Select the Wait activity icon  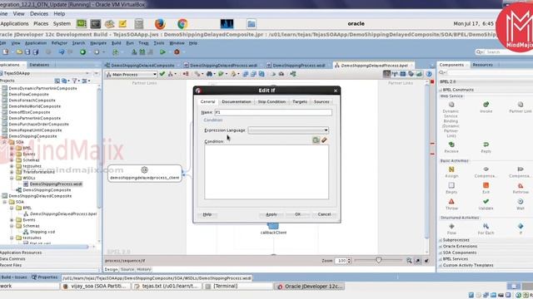pyautogui.click(x=521, y=201)
